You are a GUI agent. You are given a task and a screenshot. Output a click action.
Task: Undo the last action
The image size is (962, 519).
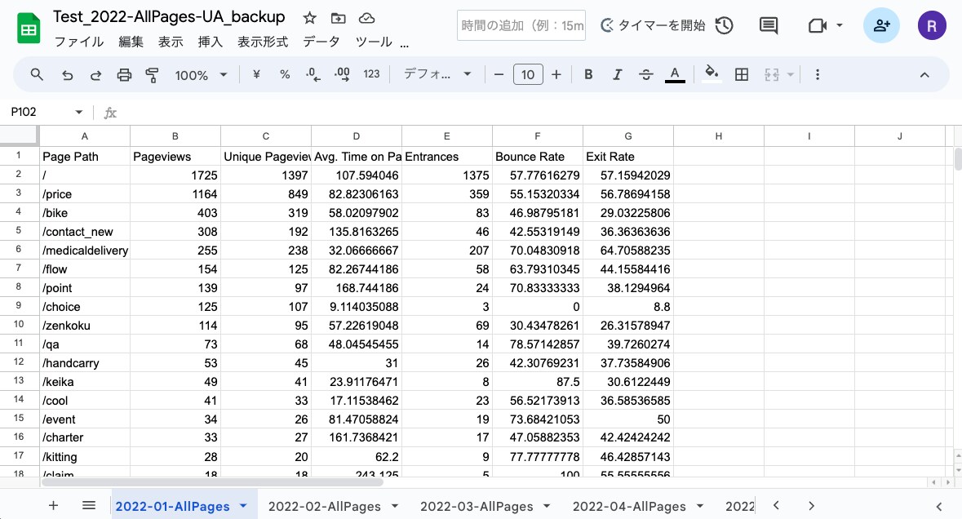tap(67, 75)
